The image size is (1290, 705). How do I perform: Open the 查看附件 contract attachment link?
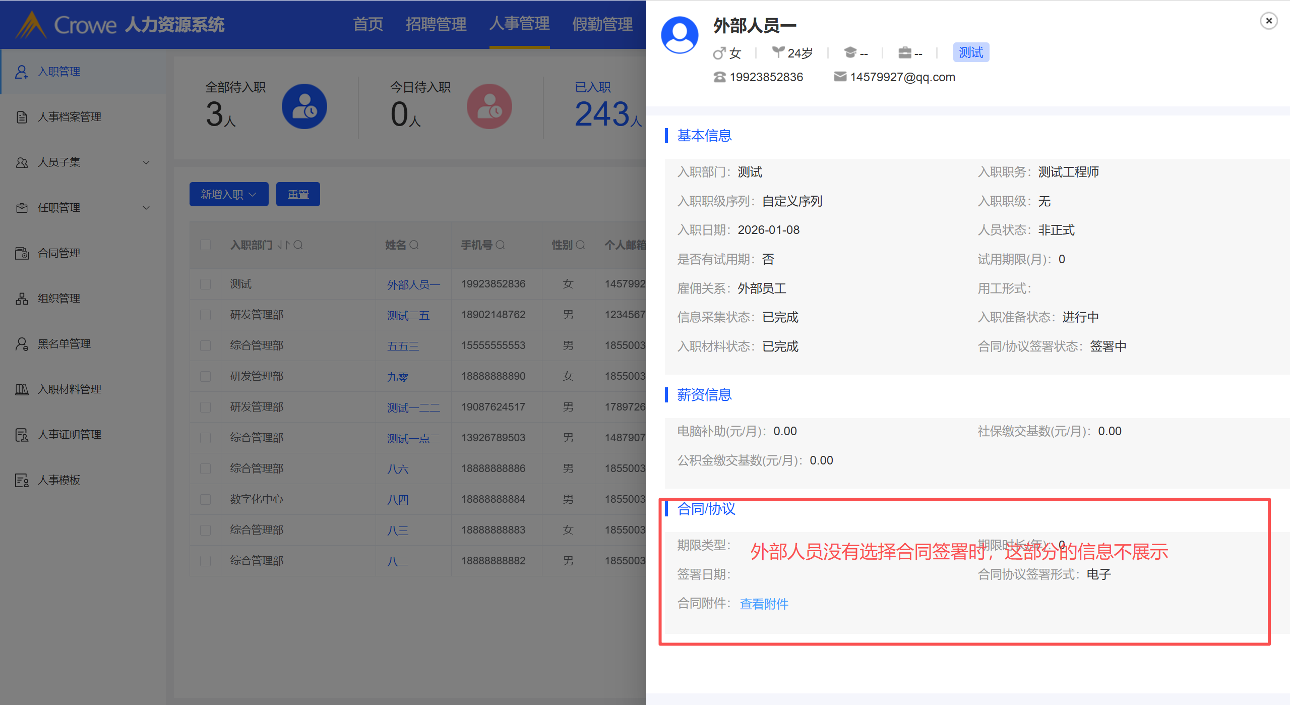[764, 604]
